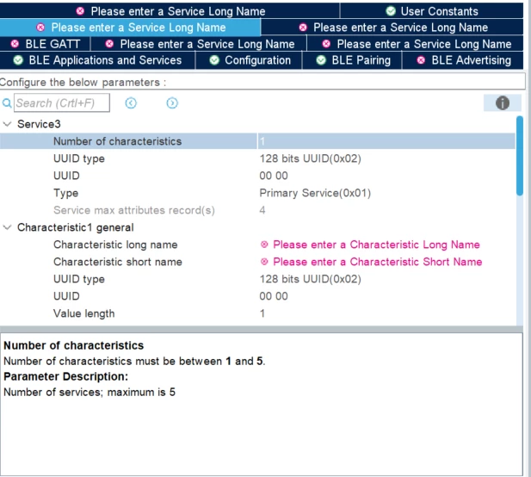Click the Service max attributes value 4
531x477 pixels.
pos(262,210)
